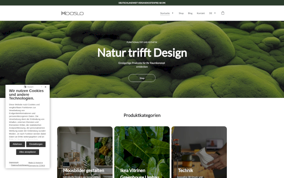
Task: Open the DE language dropdown
Action: (x=212, y=13)
